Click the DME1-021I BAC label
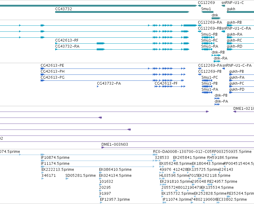 pyautogui.click(x=244, y=109)
